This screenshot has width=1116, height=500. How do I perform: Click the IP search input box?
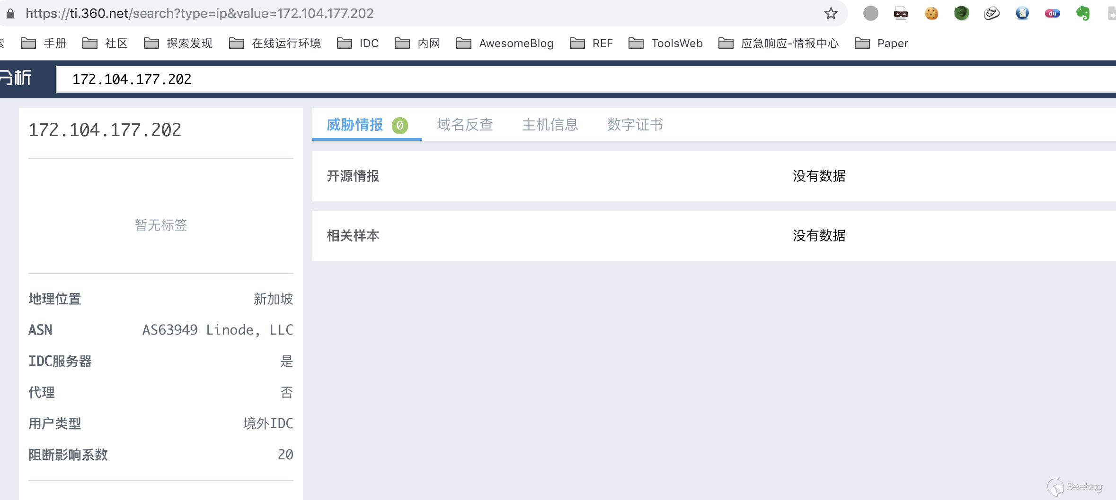586,79
